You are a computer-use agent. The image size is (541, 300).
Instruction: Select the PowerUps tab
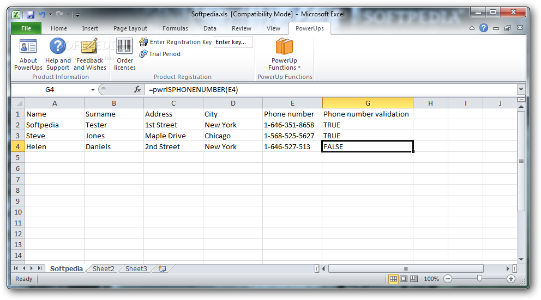pos(309,28)
